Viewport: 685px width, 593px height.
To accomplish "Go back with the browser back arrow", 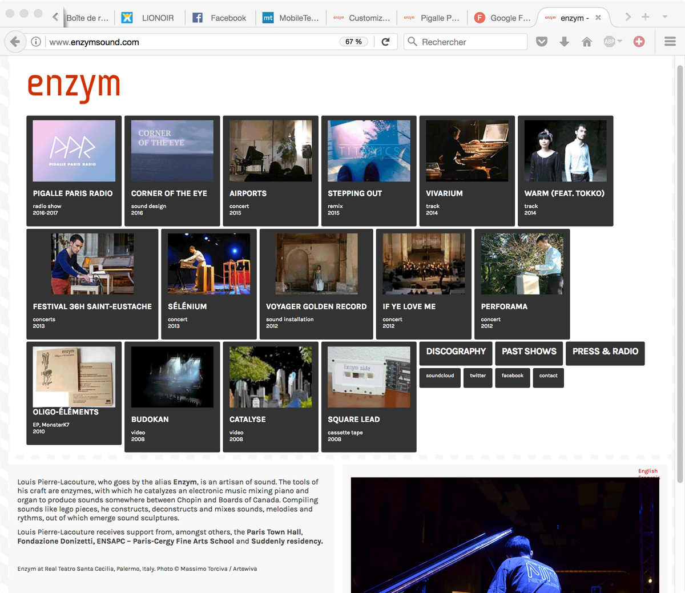I will (x=15, y=42).
